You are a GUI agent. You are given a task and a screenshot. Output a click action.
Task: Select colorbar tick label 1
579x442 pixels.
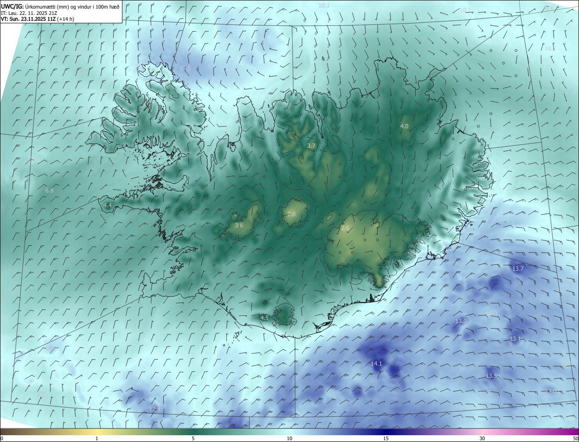coord(97,438)
